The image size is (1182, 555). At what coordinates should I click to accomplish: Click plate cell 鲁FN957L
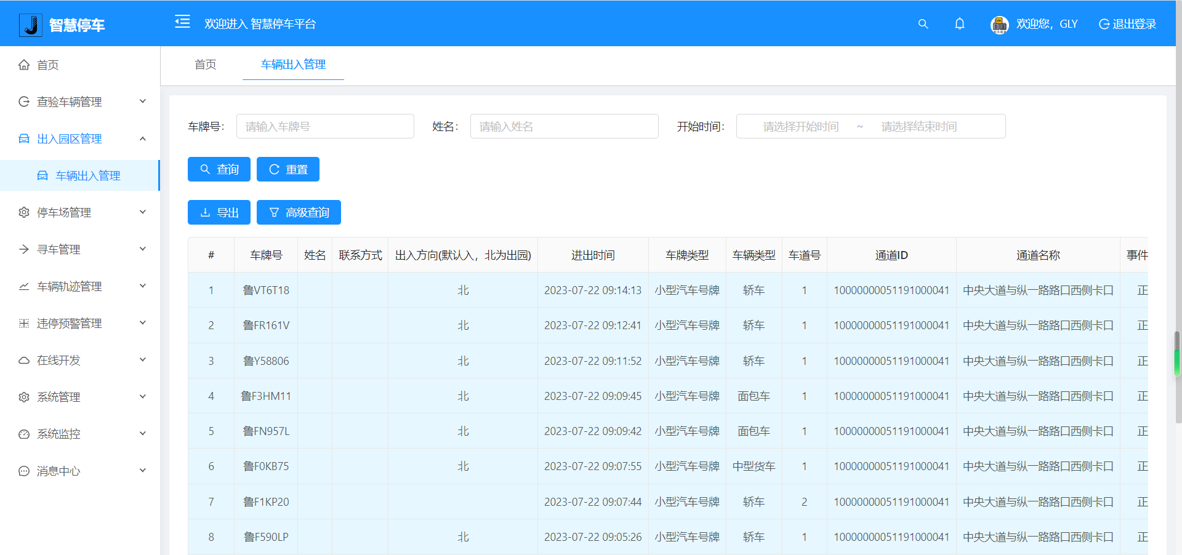266,431
